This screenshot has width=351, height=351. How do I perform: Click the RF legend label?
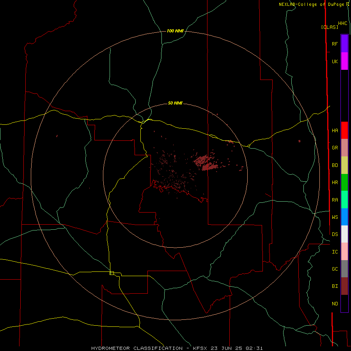click(x=335, y=44)
